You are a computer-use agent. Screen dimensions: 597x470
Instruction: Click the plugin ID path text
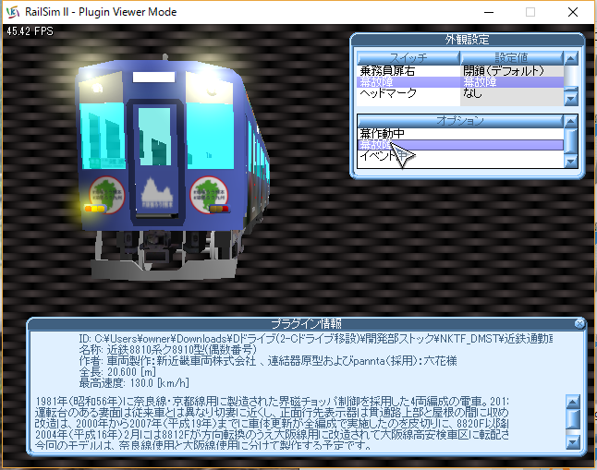pyautogui.click(x=316, y=338)
